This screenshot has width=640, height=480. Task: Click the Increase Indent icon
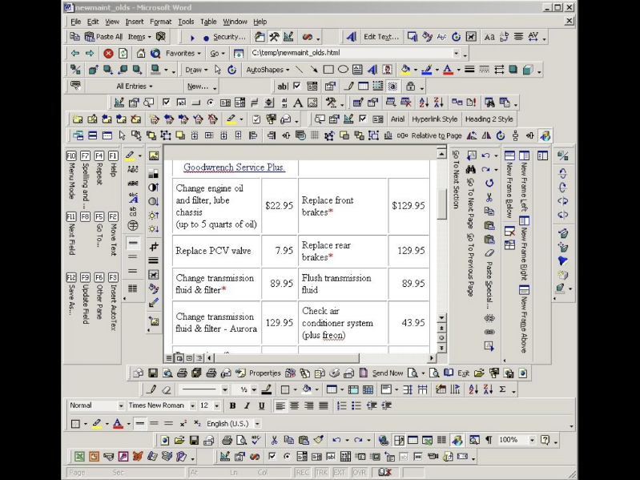click(386, 405)
